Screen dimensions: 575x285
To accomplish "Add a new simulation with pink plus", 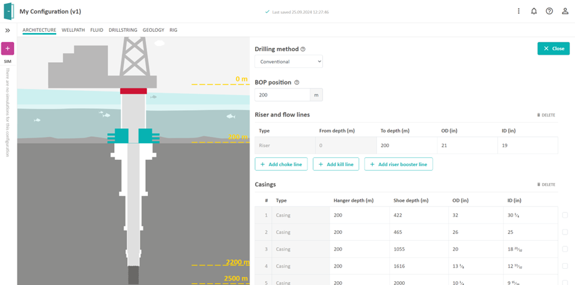I will (7, 49).
